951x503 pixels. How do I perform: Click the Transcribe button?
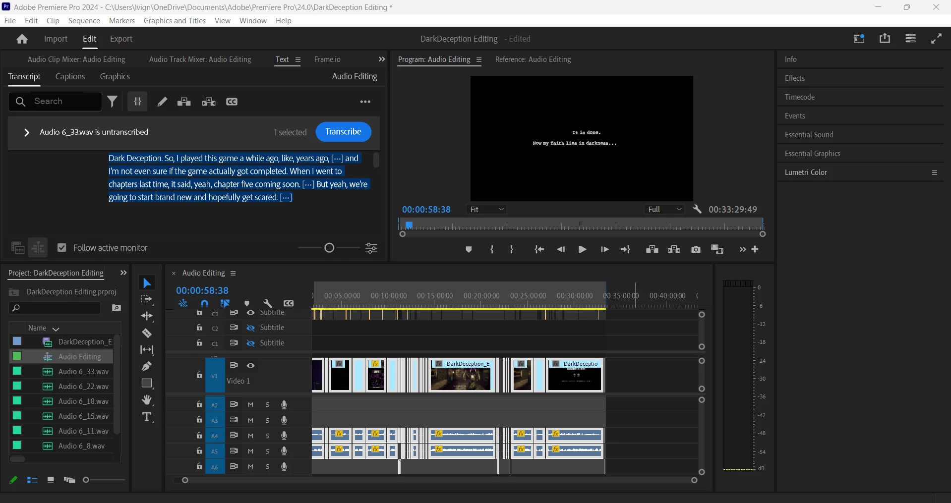(x=343, y=132)
